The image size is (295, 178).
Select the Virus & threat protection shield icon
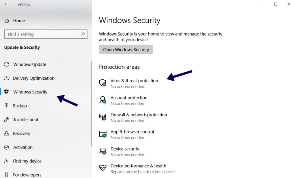point(103,83)
